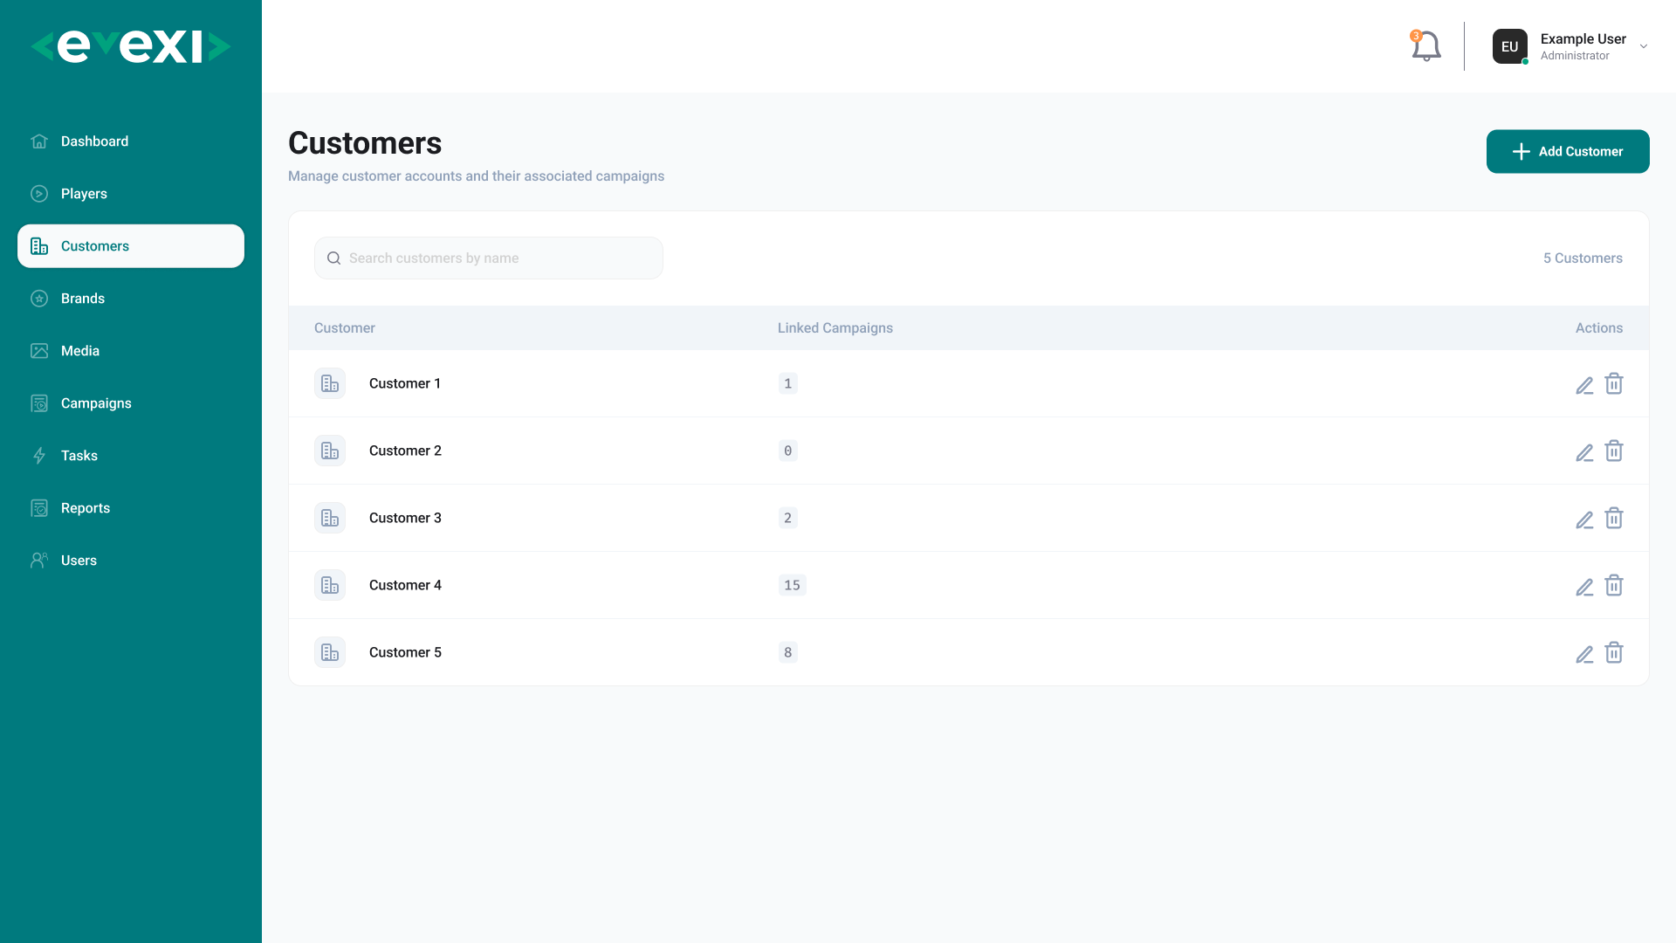Viewport: 1676px width, 943px height.
Task: Delete Customer 2 using trash icon
Action: click(x=1614, y=451)
